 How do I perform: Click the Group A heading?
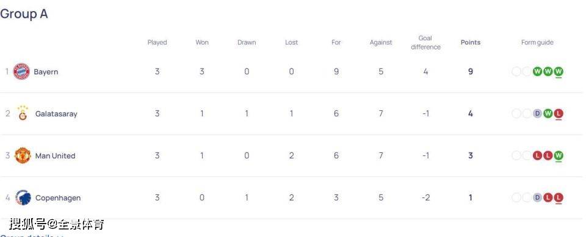tap(24, 14)
